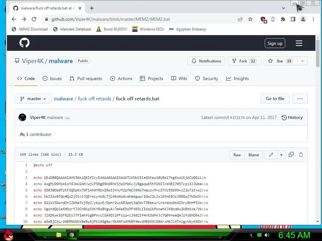Click the Notifications button

point(206,61)
